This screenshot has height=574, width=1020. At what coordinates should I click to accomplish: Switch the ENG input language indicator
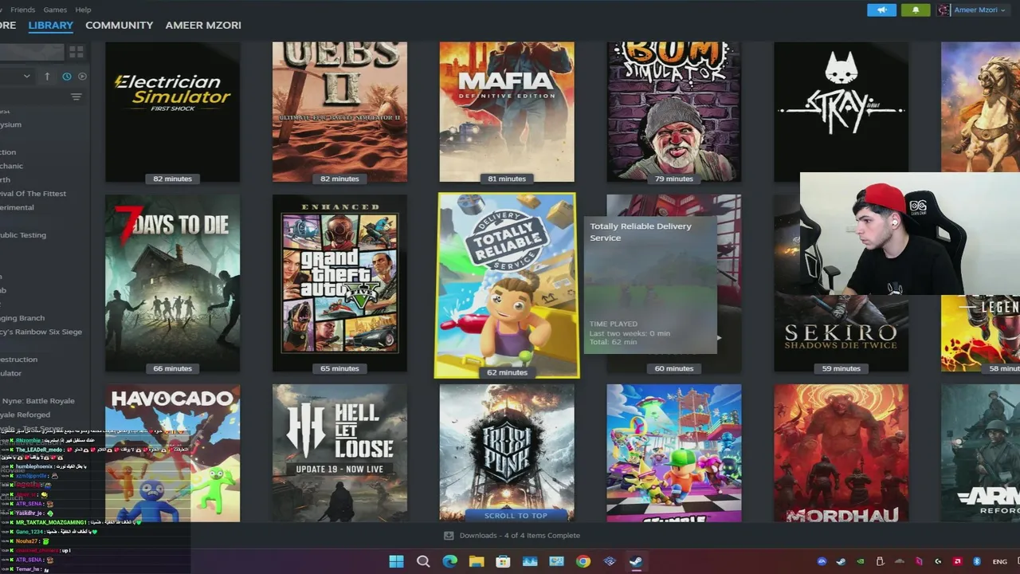tap(999, 562)
